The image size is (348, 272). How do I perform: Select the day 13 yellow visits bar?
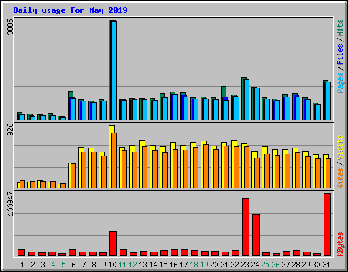(x=141, y=164)
